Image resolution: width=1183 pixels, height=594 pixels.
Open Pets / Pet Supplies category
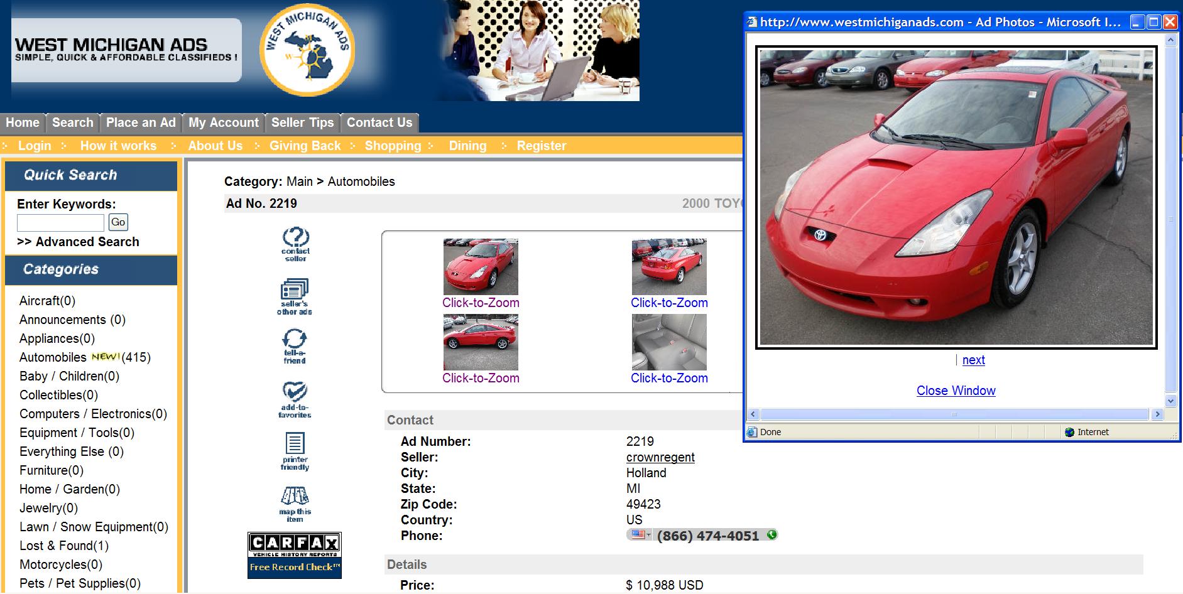[80, 583]
